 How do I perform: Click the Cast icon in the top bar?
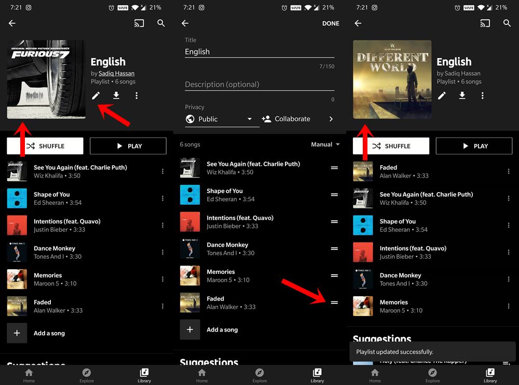point(139,23)
